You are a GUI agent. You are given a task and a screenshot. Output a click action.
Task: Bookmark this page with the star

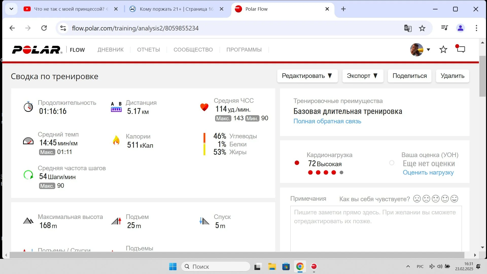coord(422,28)
